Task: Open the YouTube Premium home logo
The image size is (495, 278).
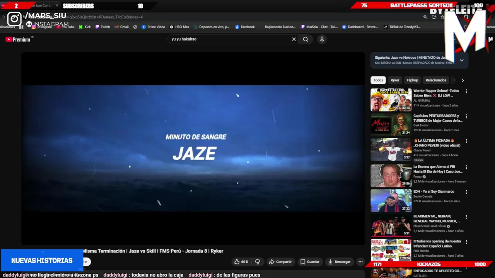Action: [x=18, y=39]
